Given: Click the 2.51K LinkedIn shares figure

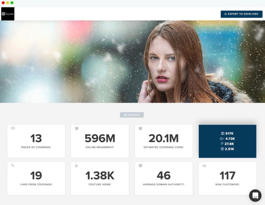Looking at the screenshot, I should point(230,149).
